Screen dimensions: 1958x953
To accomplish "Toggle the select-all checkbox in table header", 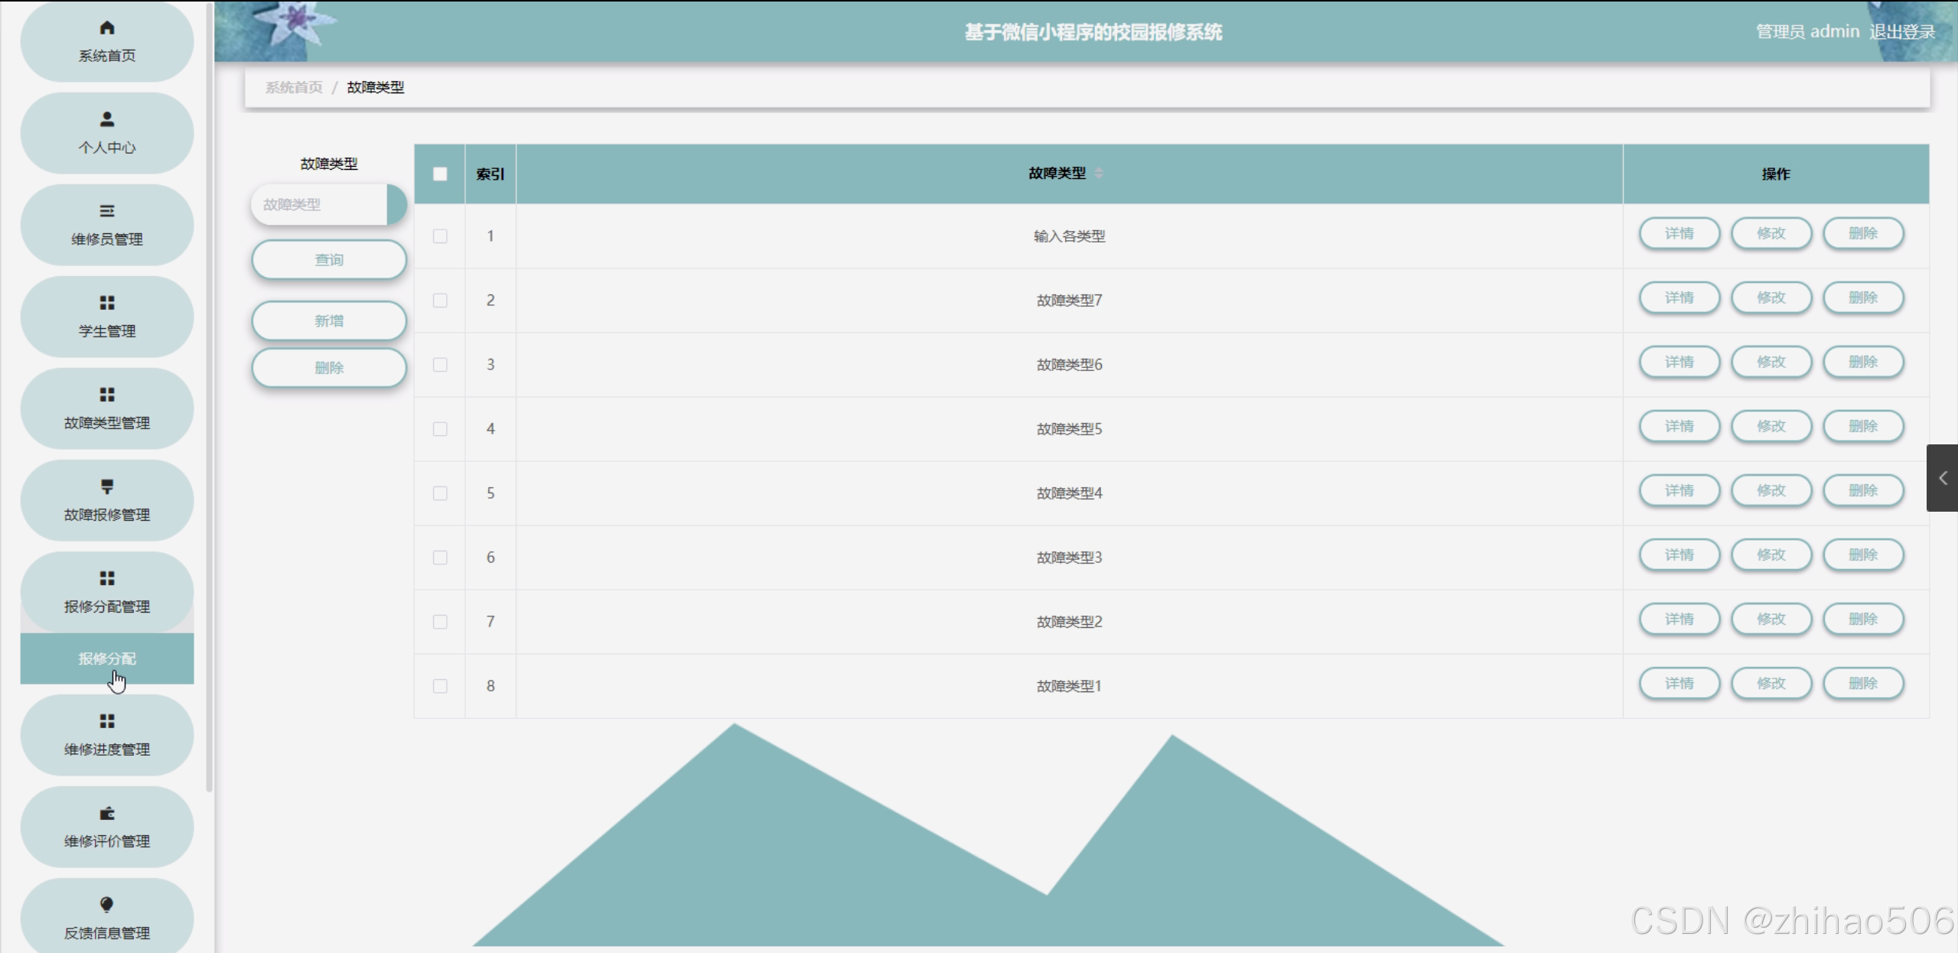I will 440,174.
